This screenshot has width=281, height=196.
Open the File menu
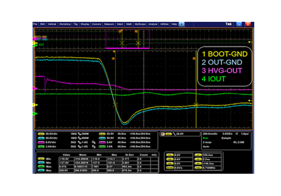tap(35, 24)
